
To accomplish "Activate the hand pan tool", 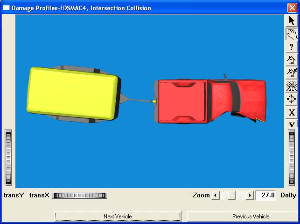I will [x=292, y=34].
